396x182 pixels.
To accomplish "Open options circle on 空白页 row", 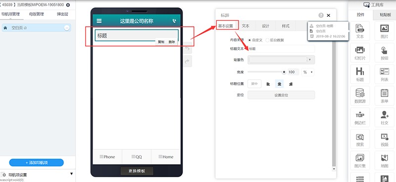I will [67, 28].
